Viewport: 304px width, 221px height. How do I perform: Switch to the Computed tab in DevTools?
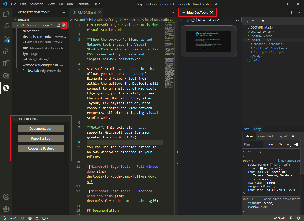coord(265,136)
